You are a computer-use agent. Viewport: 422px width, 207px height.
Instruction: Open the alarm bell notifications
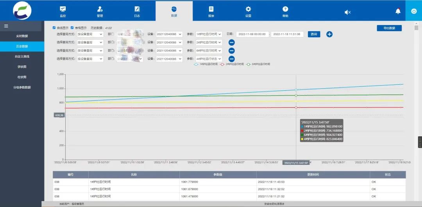pyautogui.click(x=398, y=11)
